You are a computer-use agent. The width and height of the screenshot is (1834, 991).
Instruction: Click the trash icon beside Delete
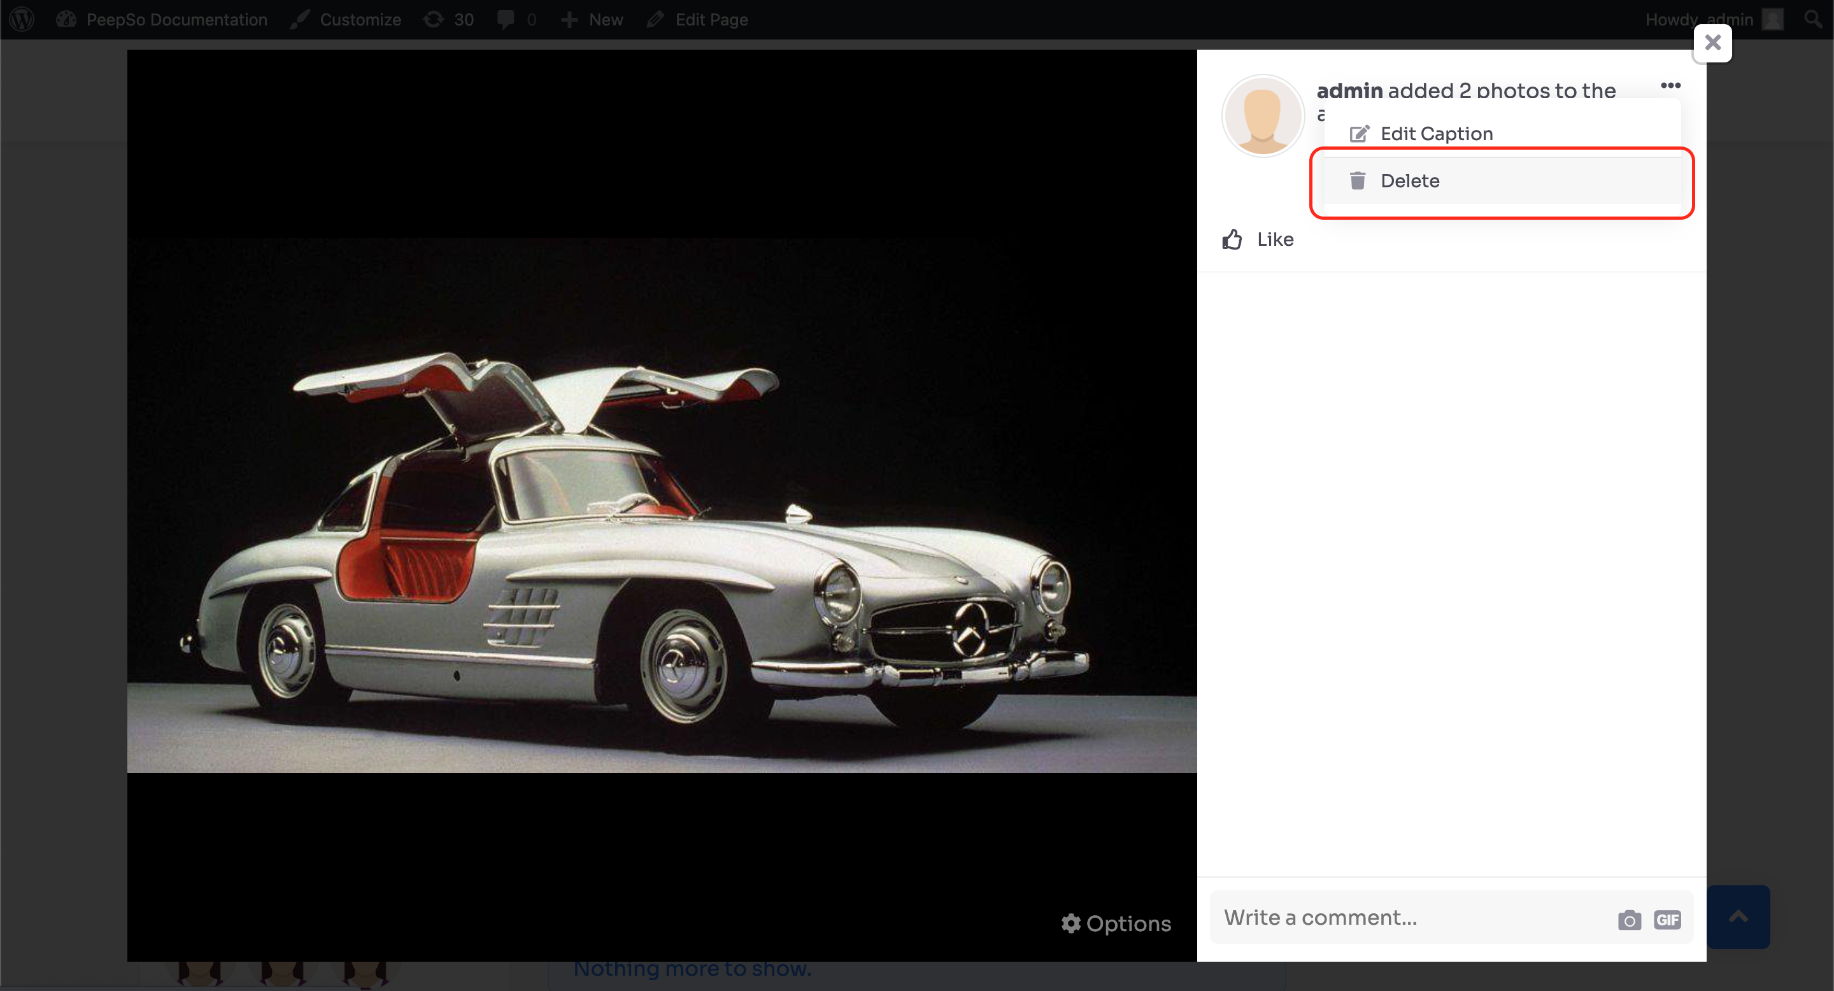point(1357,181)
